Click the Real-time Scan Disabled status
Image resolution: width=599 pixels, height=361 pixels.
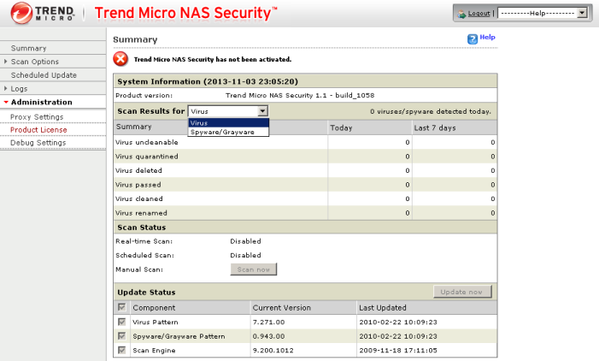tap(245, 241)
